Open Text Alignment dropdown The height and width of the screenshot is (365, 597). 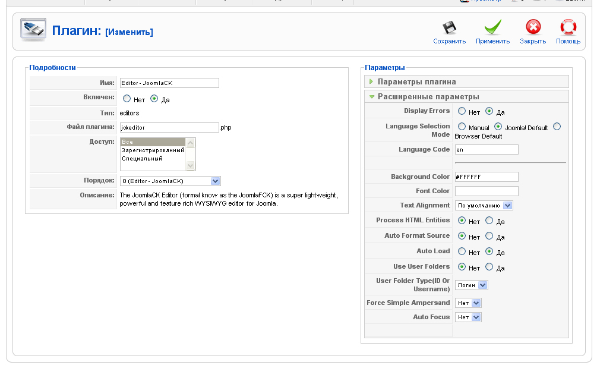pyautogui.click(x=484, y=205)
